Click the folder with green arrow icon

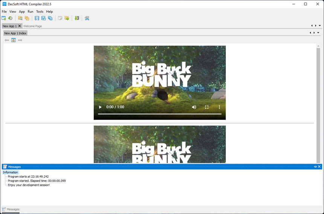pos(67,18)
